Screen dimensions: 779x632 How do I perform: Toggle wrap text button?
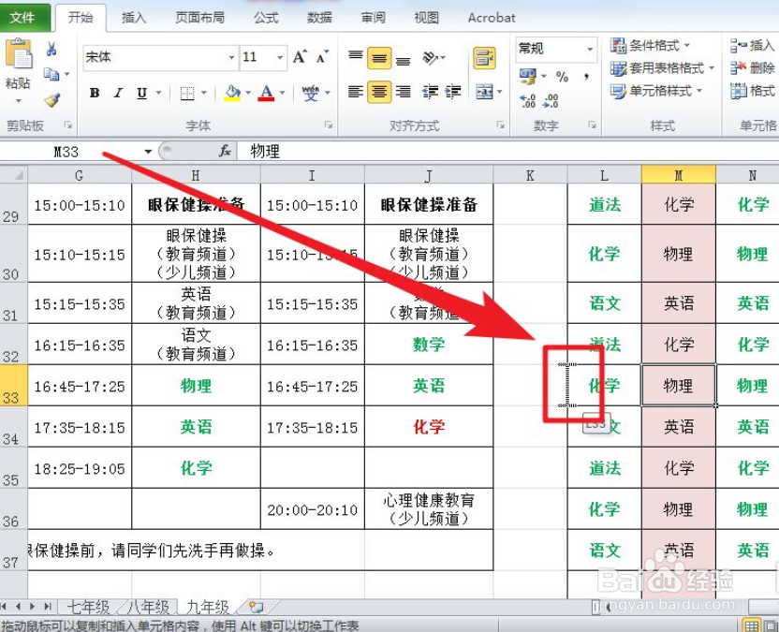[x=484, y=58]
